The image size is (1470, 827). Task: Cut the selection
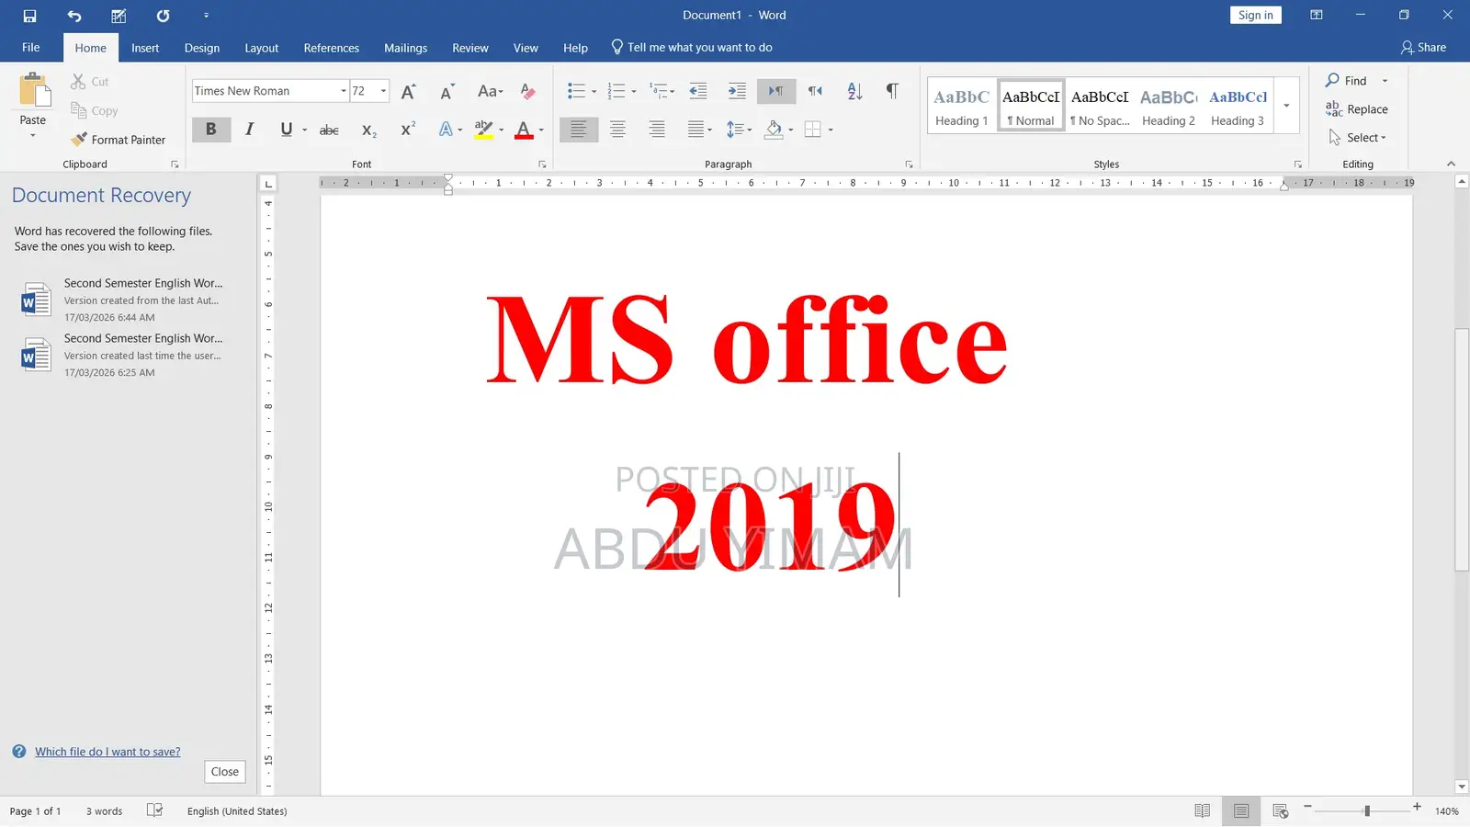[91, 82]
